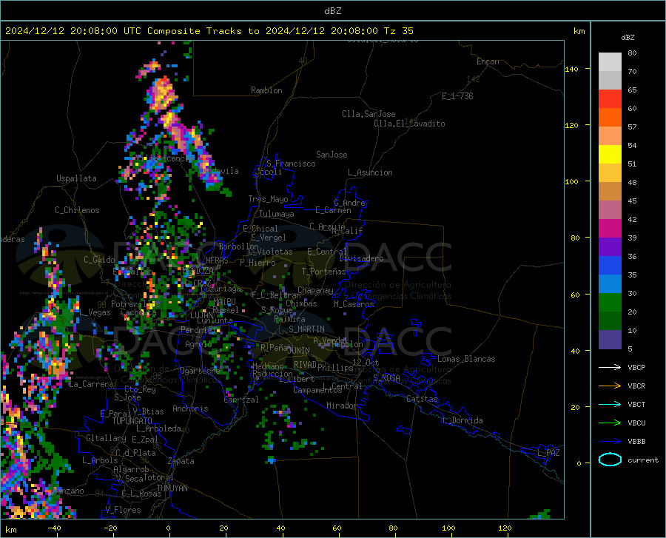Click the Chapanay label
This screenshot has width=666, height=538.
coord(315,290)
